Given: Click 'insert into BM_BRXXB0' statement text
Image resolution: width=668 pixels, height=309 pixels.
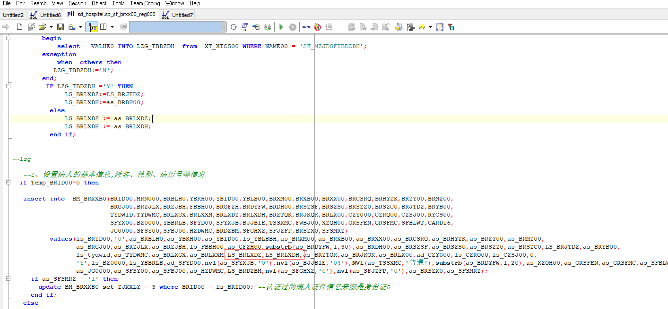Looking at the screenshot, I should [x=66, y=199].
